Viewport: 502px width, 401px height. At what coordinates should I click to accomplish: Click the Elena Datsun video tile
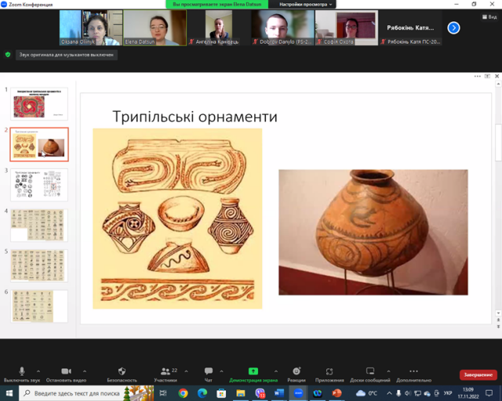155,27
